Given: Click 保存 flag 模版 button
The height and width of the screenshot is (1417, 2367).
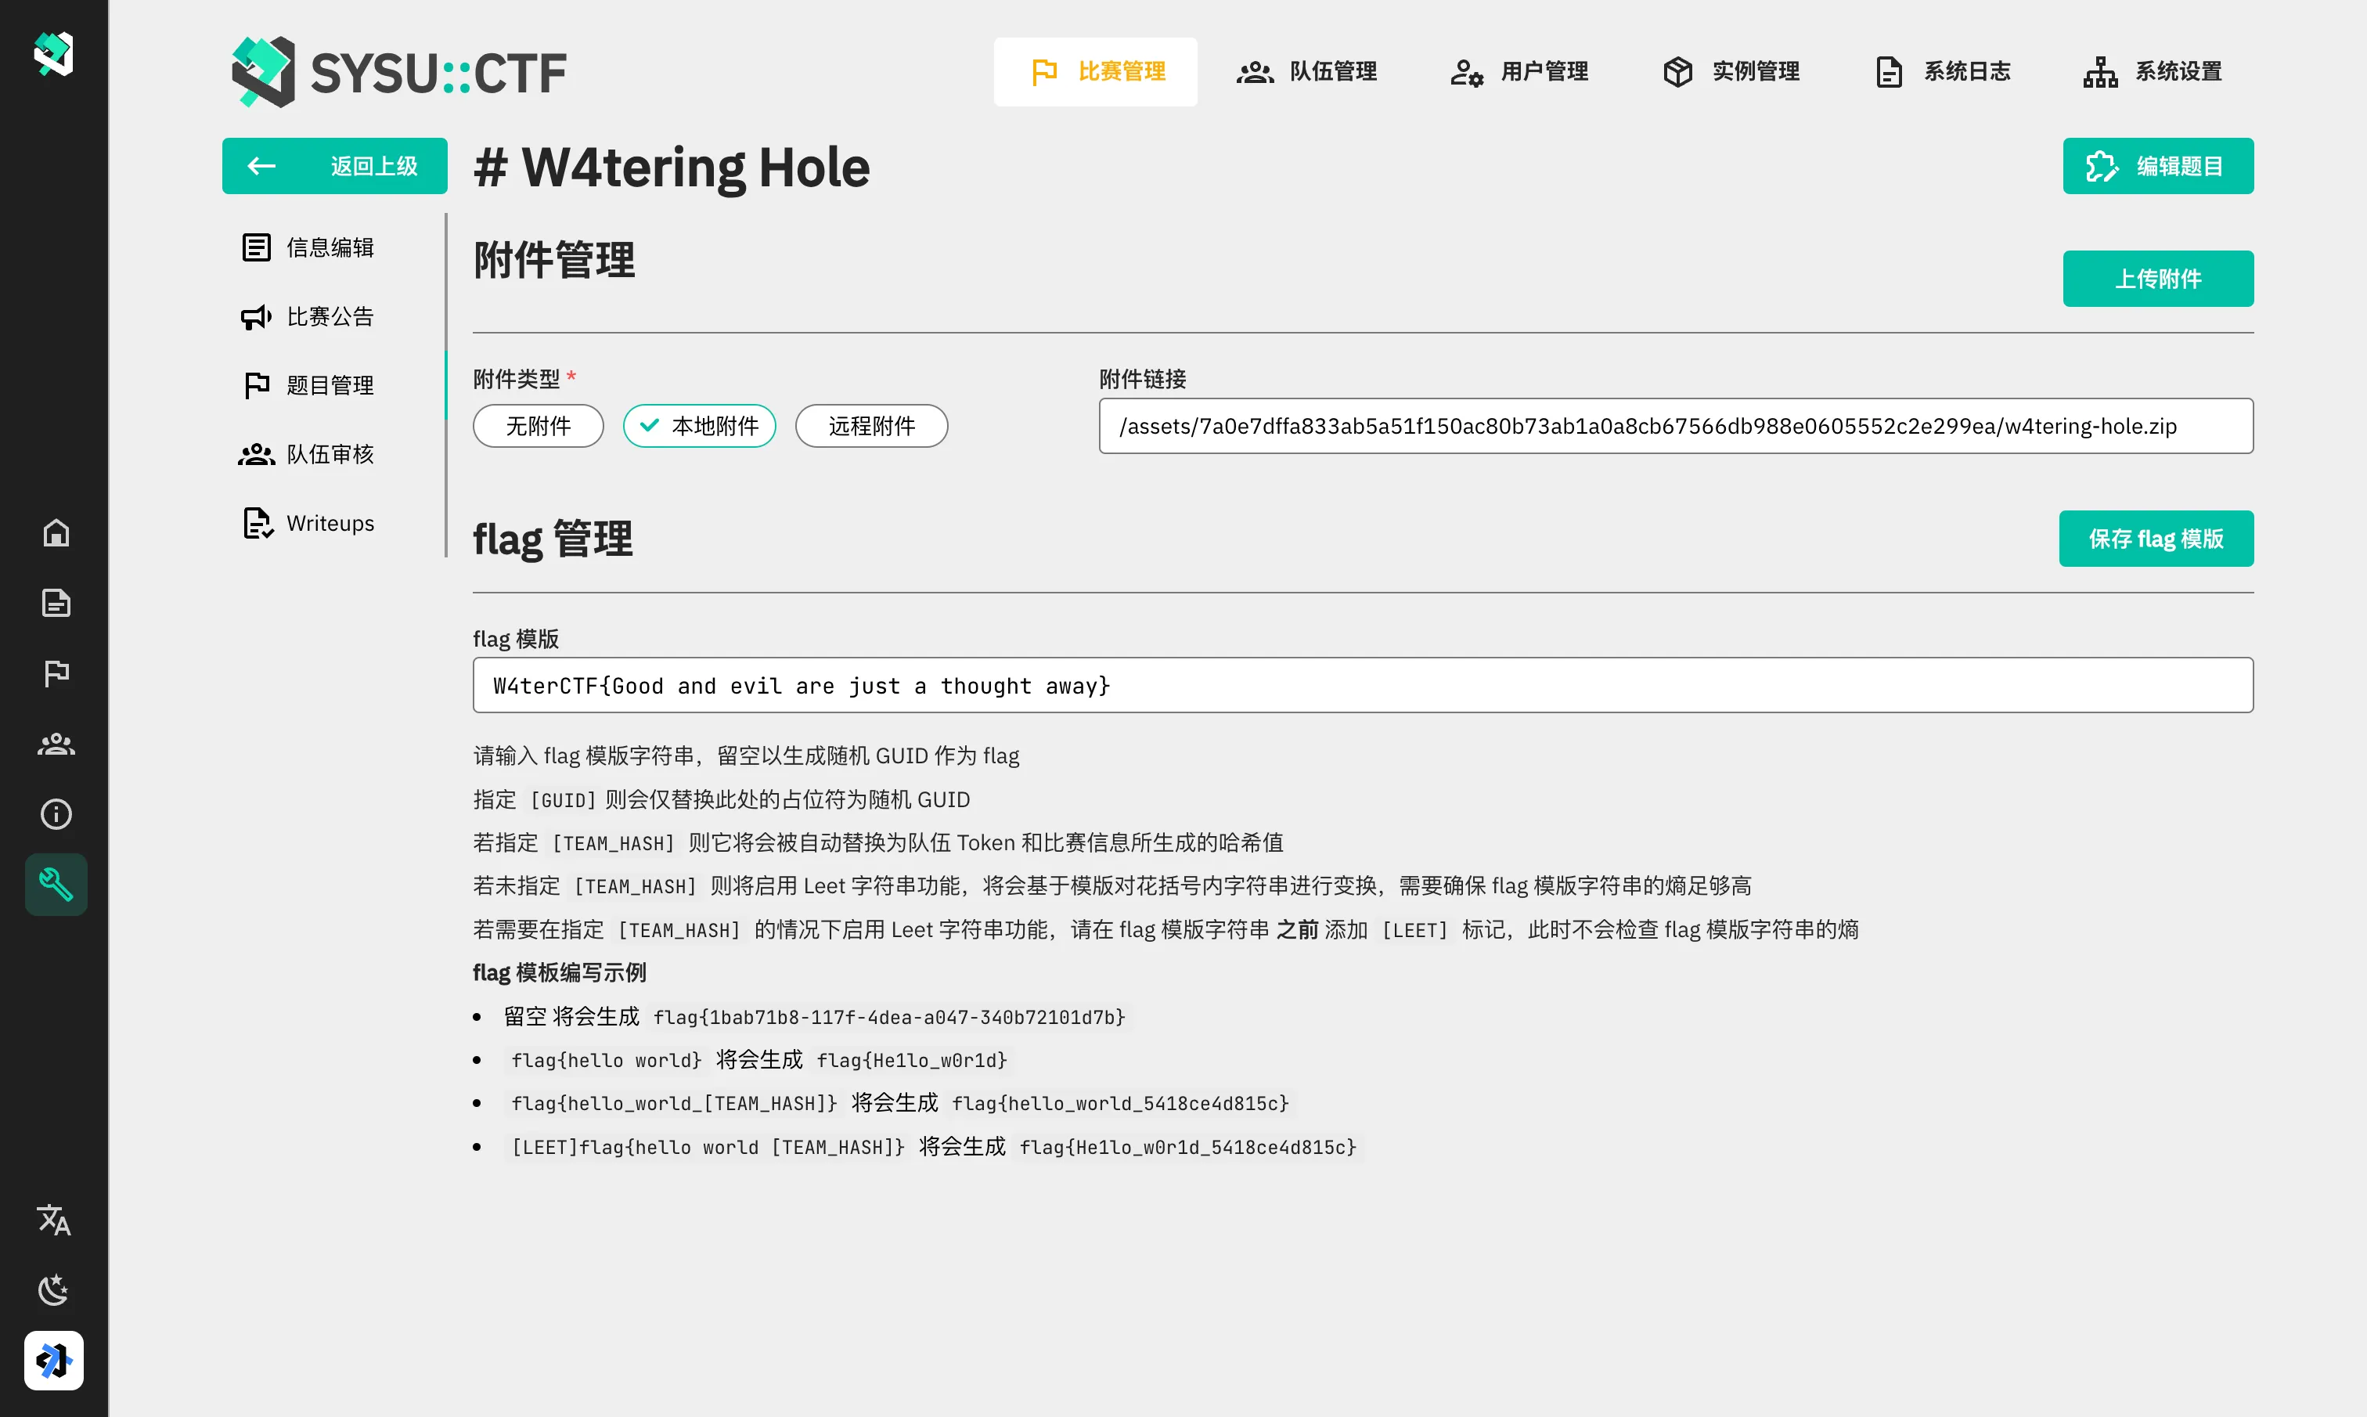Looking at the screenshot, I should pos(2156,538).
